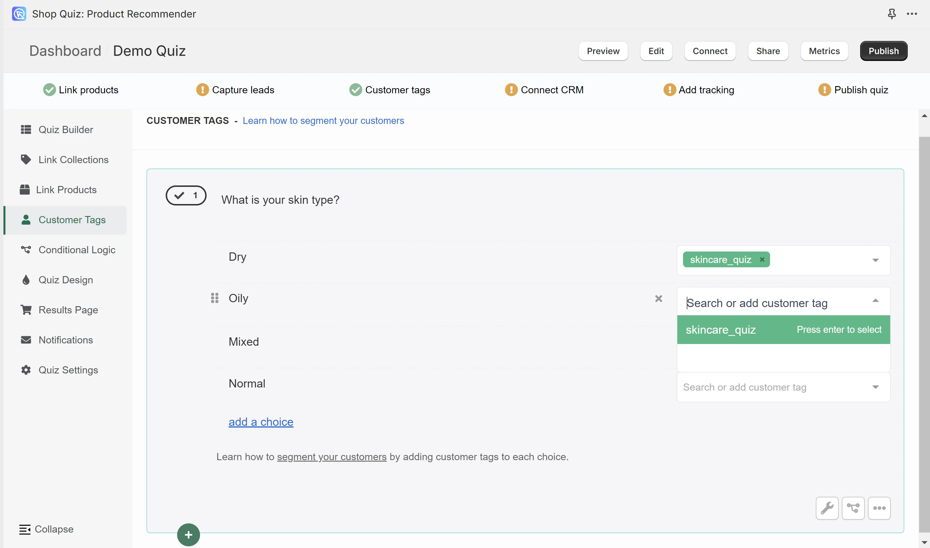The image size is (930, 548).
Task: Click the Link products green check icon
Action: (49, 90)
